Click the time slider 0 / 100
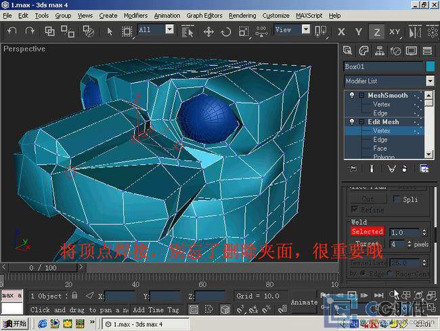Viewport: 440px width, 331px height. (43, 267)
